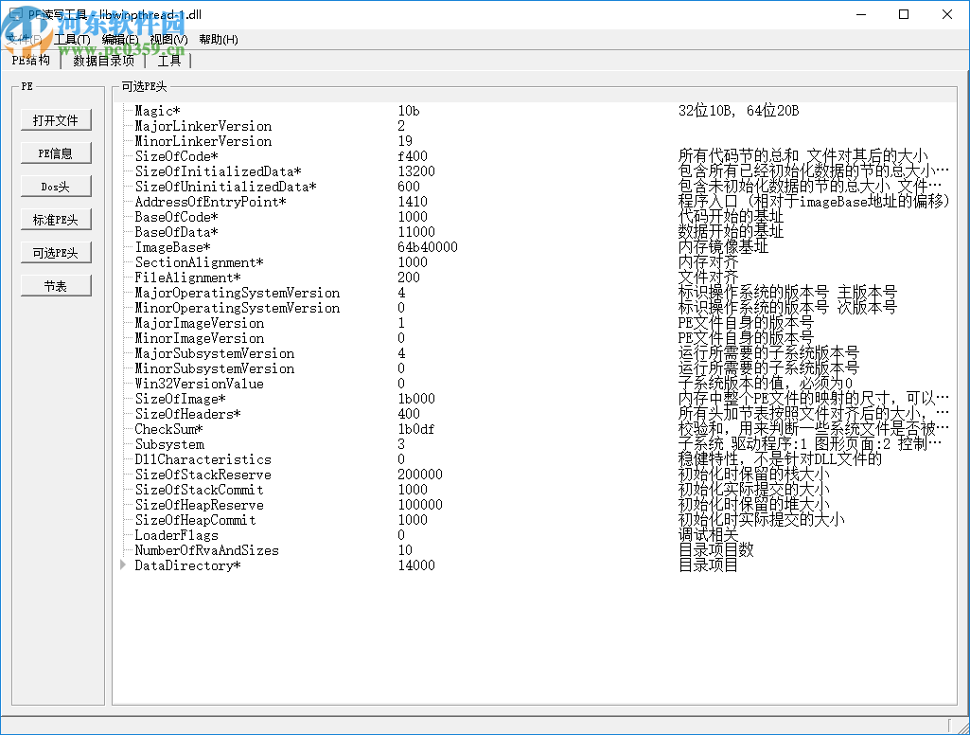This screenshot has width=970, height=735.
Task: Select the SizeOfStackReserve row
Action: pyautogui.click(x=203, y=475)
